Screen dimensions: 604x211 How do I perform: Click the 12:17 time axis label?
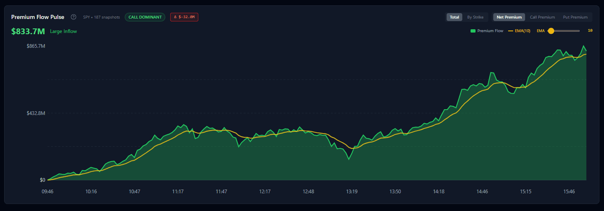click(265, 192)
